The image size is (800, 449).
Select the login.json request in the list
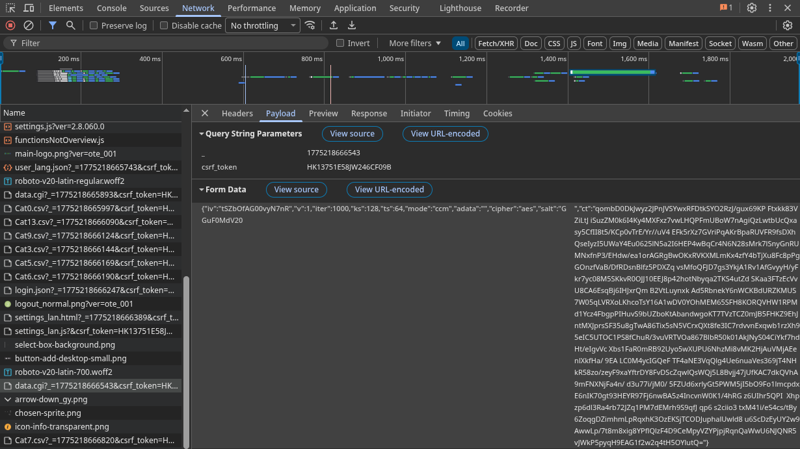pos(91,290)
